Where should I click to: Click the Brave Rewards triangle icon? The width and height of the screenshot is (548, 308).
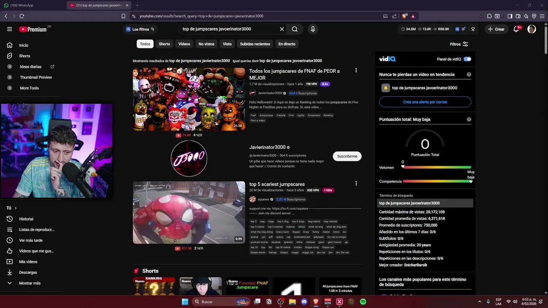[413, 16]
